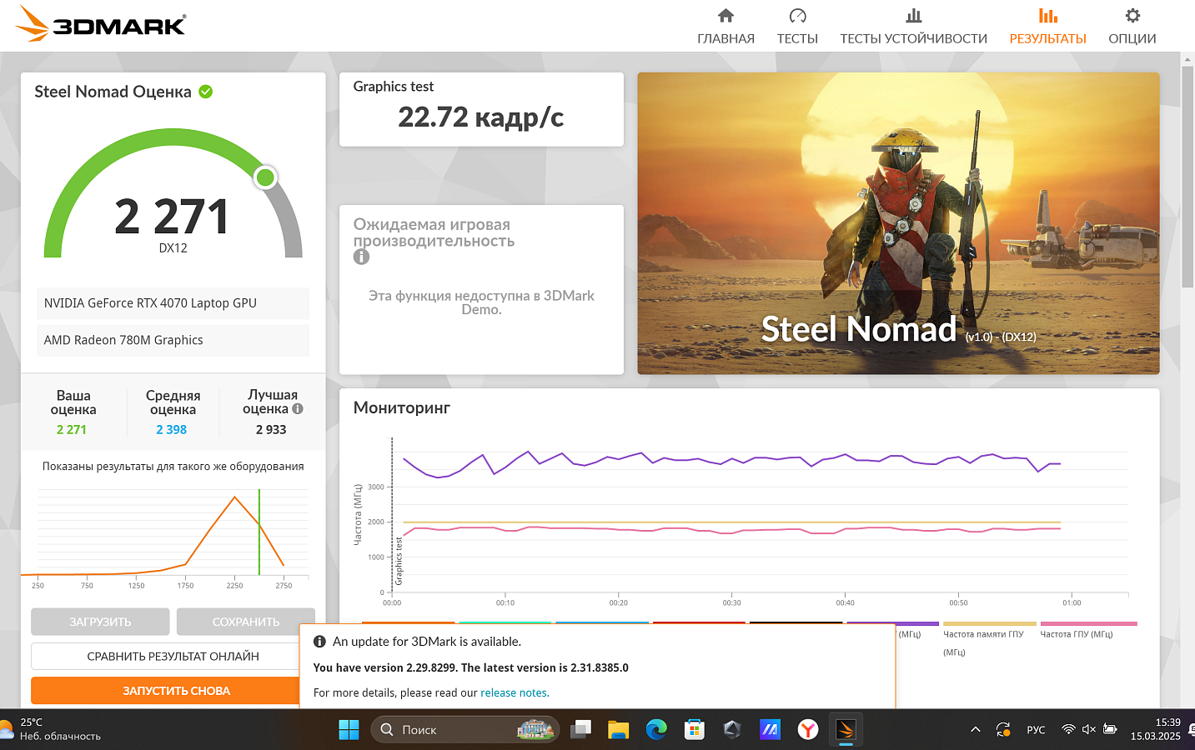Click the 3DMark logo
This screenshot has width=1195, height=750.
(101, 24)
